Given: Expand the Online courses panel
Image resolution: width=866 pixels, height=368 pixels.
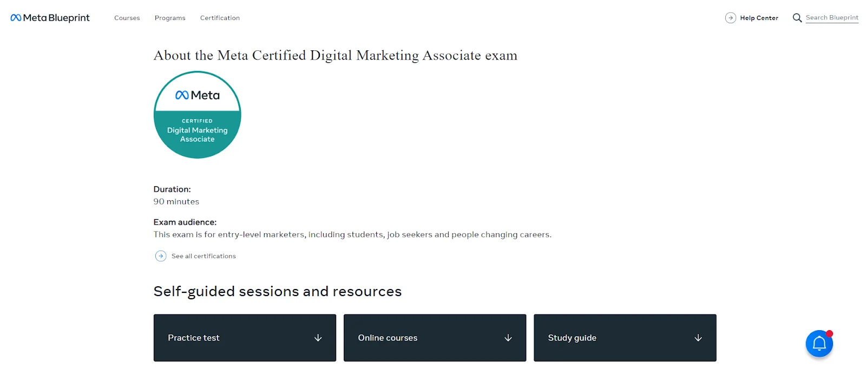Looking at the screenshot, I should click(435, 338).
